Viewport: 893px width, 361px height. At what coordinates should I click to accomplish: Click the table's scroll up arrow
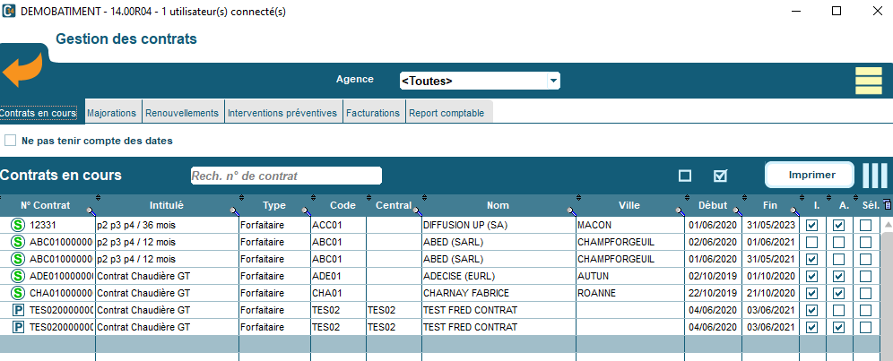pos(887,225)
